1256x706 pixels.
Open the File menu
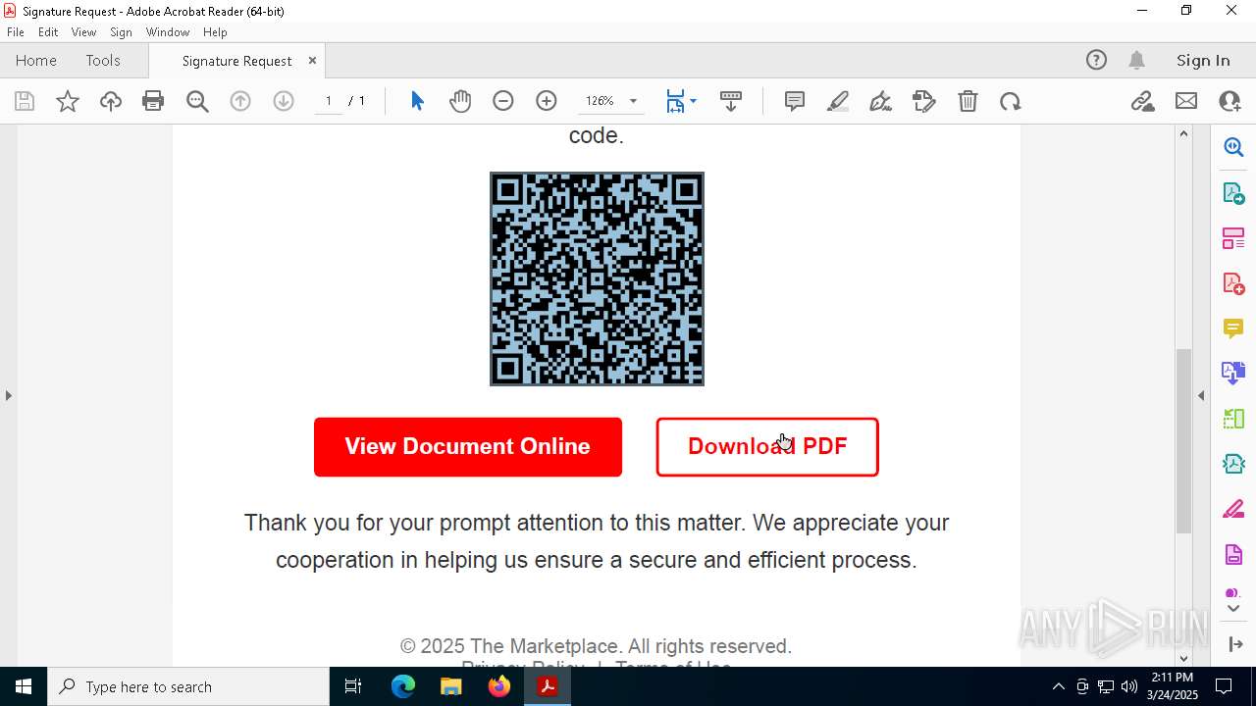(x=16, y=31)
